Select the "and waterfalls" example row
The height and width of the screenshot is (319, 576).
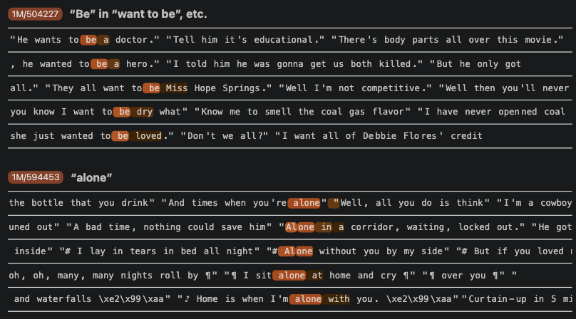coord(290,299)
